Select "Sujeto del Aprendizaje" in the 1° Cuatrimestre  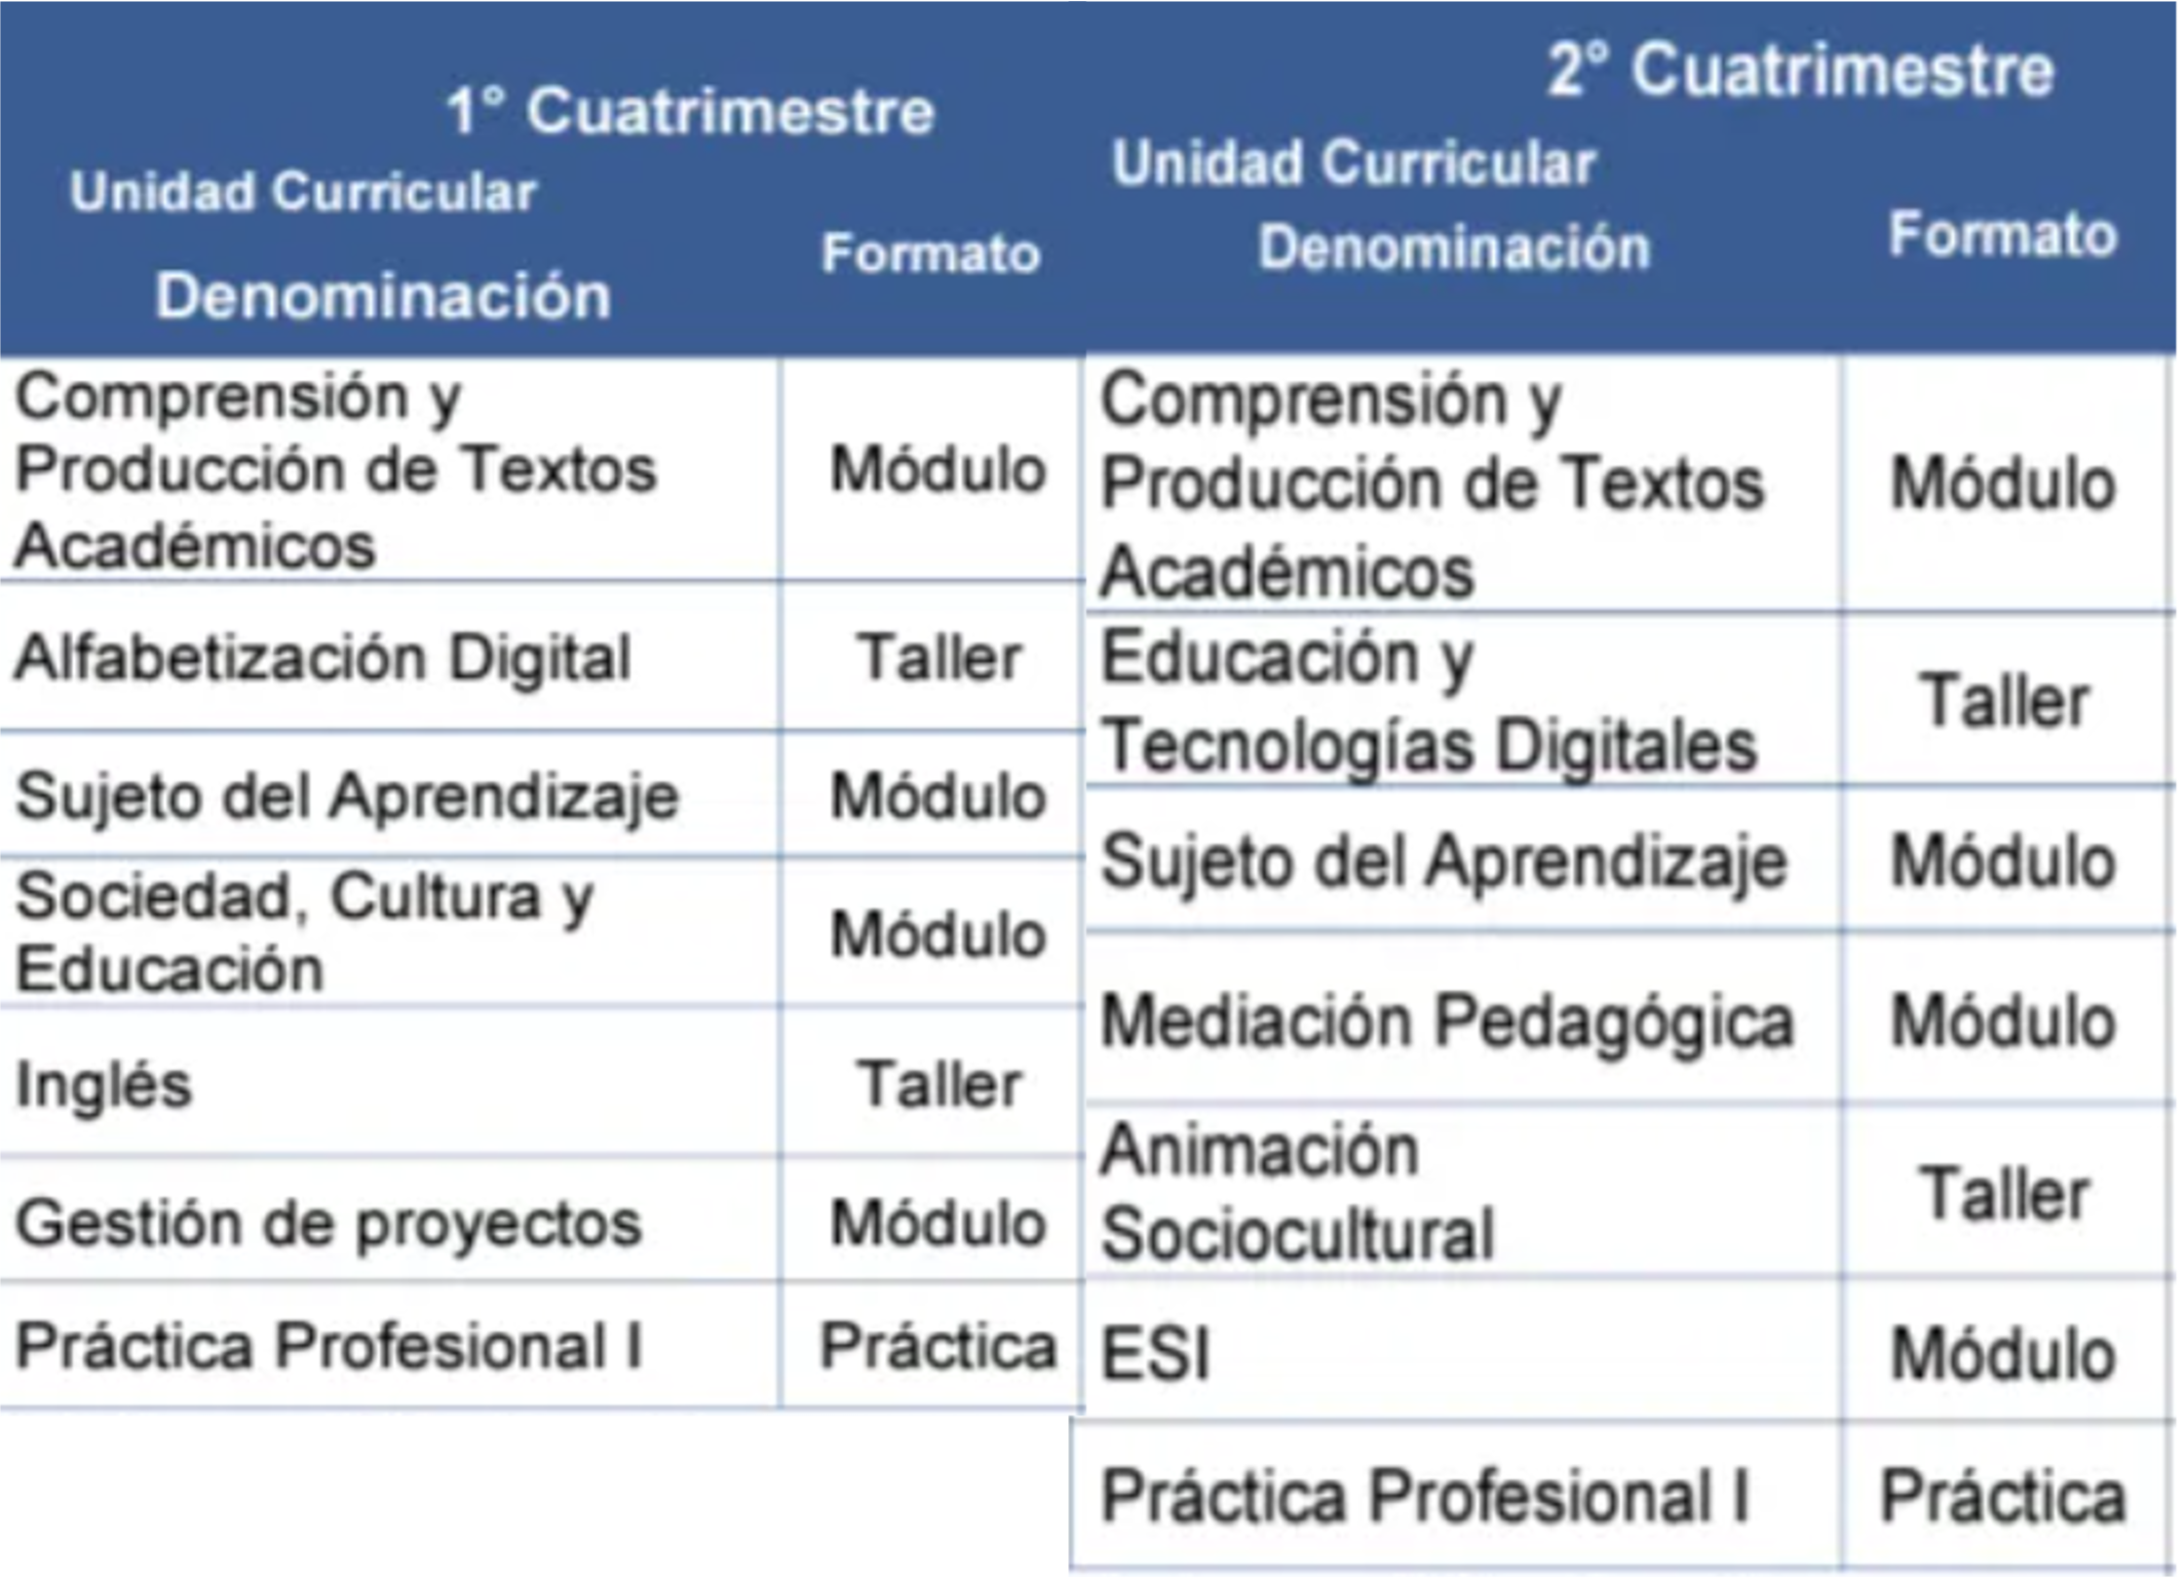click(x=346, y=795)
